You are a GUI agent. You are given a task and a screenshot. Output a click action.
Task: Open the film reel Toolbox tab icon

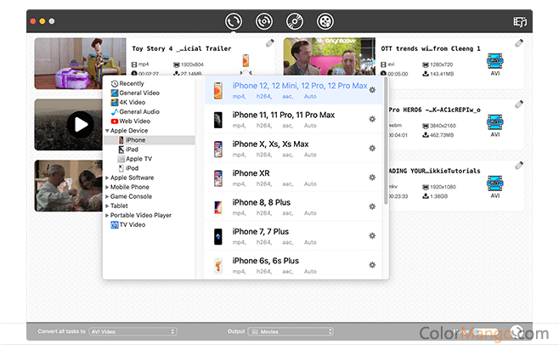click(x=325, y=21)
